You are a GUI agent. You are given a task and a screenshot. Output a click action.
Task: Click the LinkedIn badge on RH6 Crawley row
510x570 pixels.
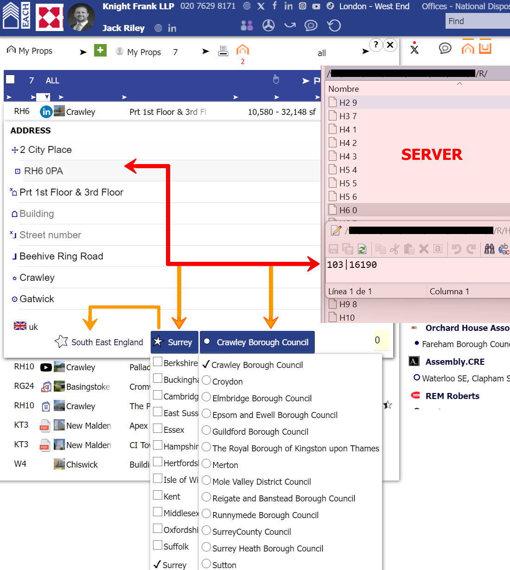(x=46, y=112)
